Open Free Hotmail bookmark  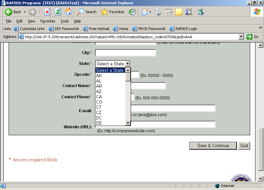click(96, 29)
